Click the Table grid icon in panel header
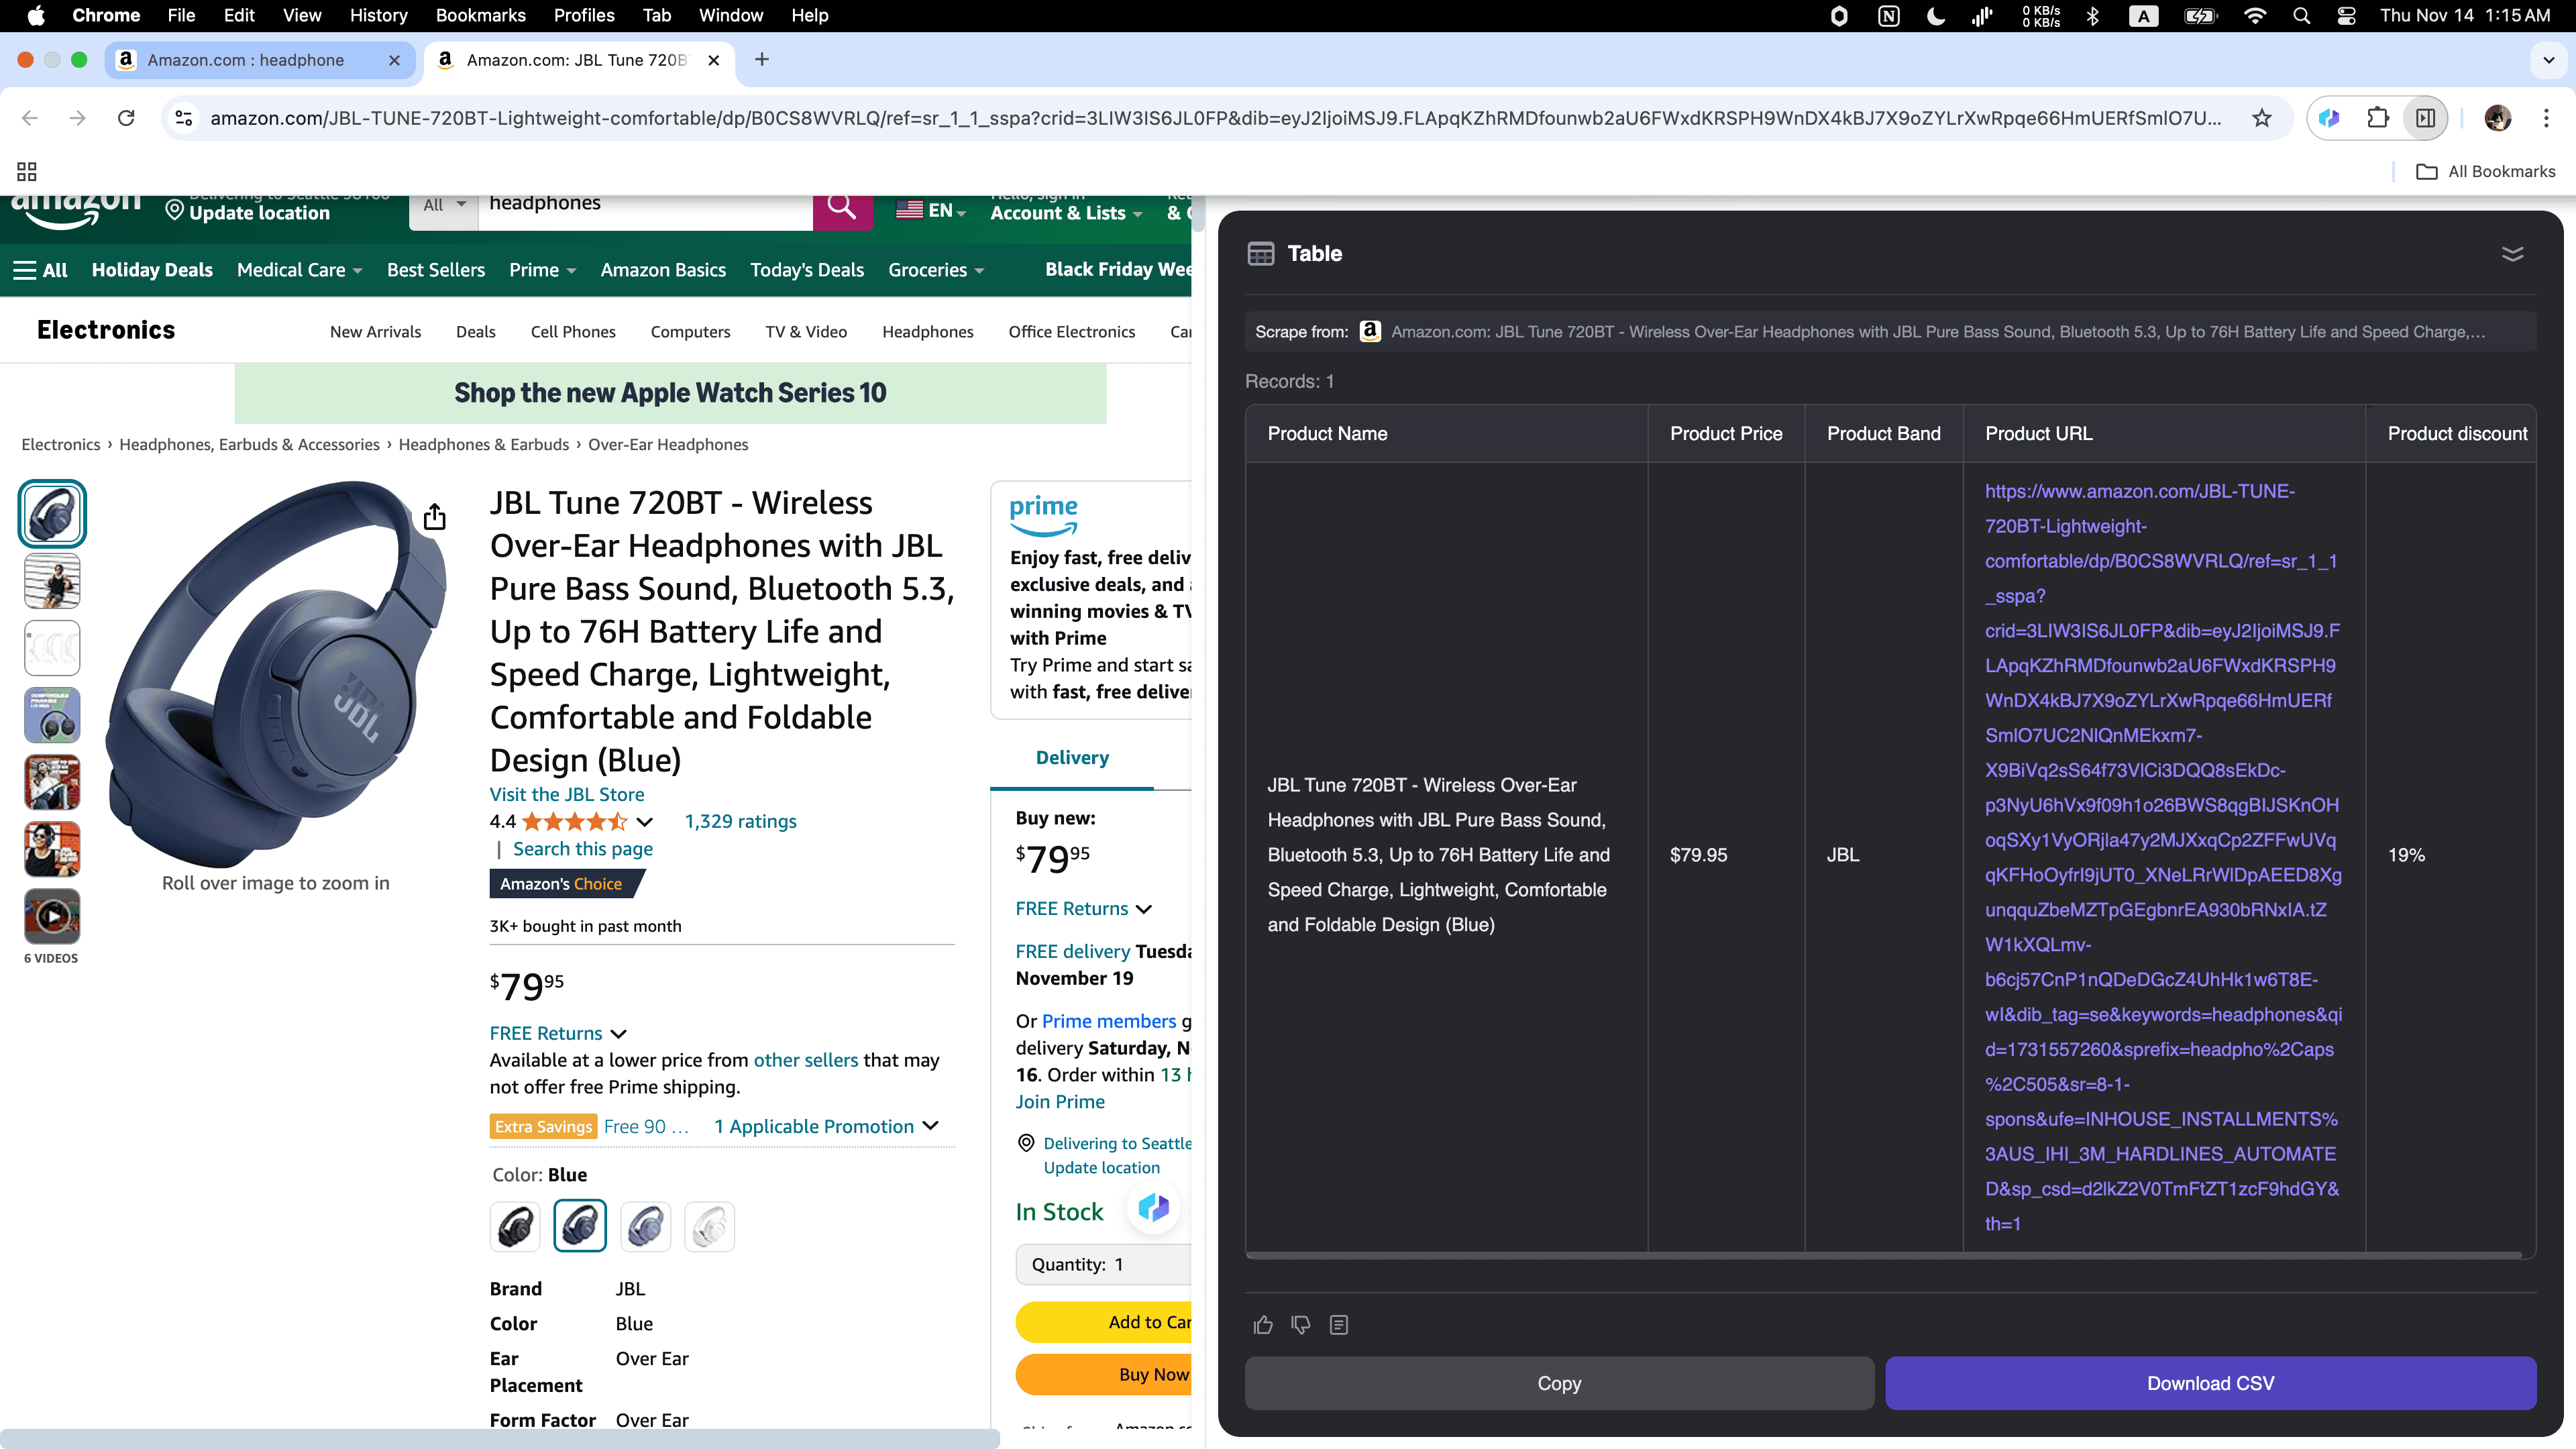 coord(1261,254)
